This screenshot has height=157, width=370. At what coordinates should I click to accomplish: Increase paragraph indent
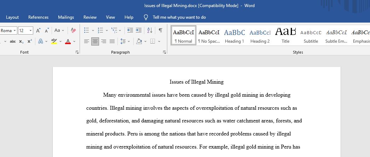pyautogui.click(x=139, y=30)
